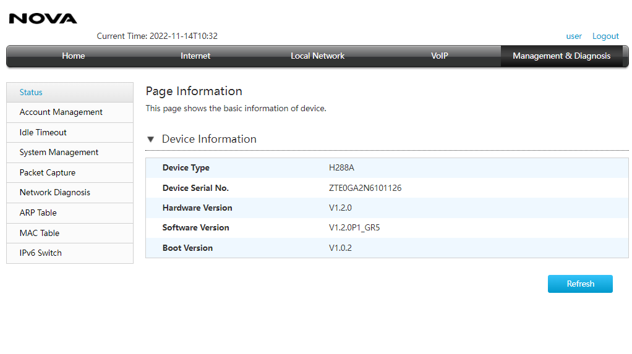Switch to the Internet tab
Screen dimensions: 632x354
click(195, 56)
